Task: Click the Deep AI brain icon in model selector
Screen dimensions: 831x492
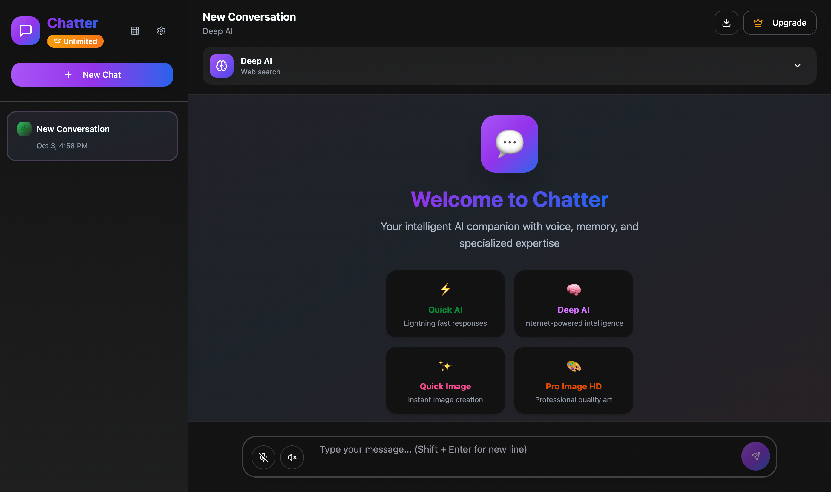Action: (x=222, y=66)
